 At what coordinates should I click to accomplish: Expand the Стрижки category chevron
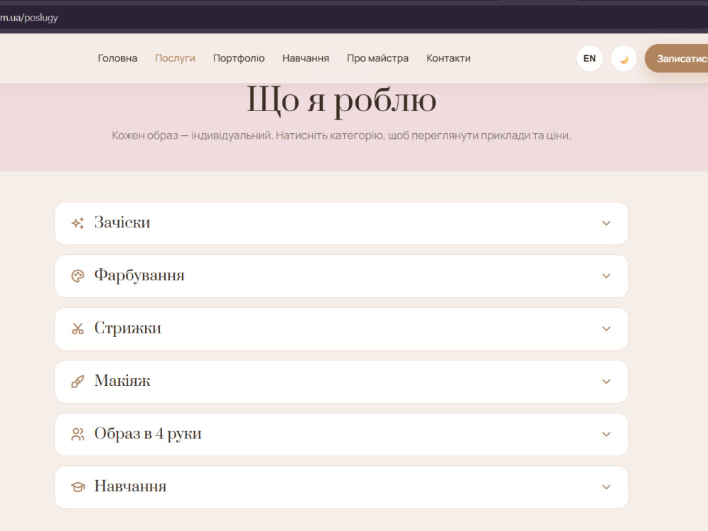tap(606, 329)
